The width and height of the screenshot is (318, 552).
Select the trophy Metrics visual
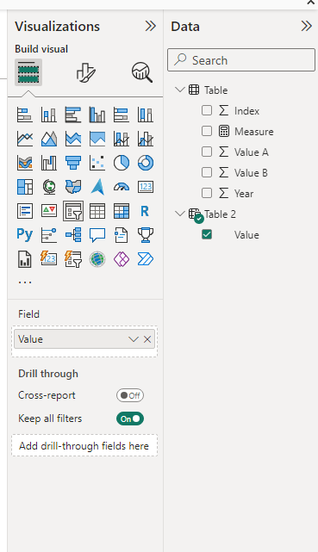click(x=146, y=235)
